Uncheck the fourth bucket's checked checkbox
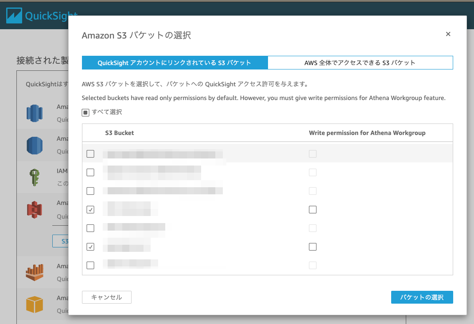This screenshot has height=324, width=474. pyautogui.click(x=90, y=209)
